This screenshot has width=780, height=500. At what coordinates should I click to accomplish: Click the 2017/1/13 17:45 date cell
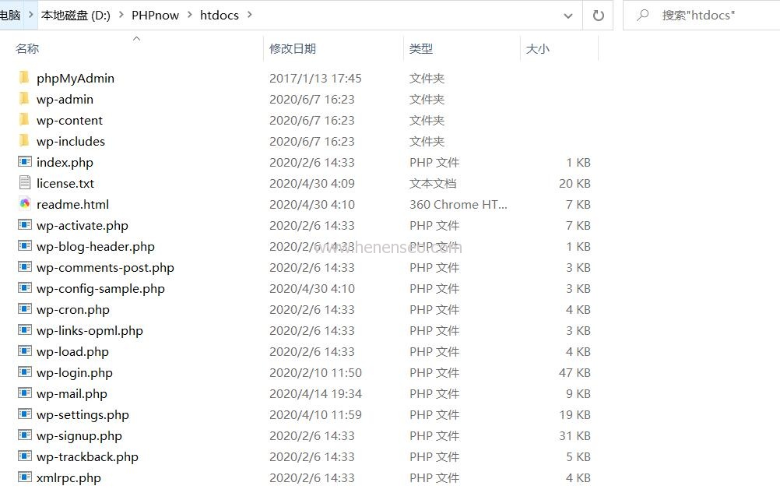coord(315,78)
